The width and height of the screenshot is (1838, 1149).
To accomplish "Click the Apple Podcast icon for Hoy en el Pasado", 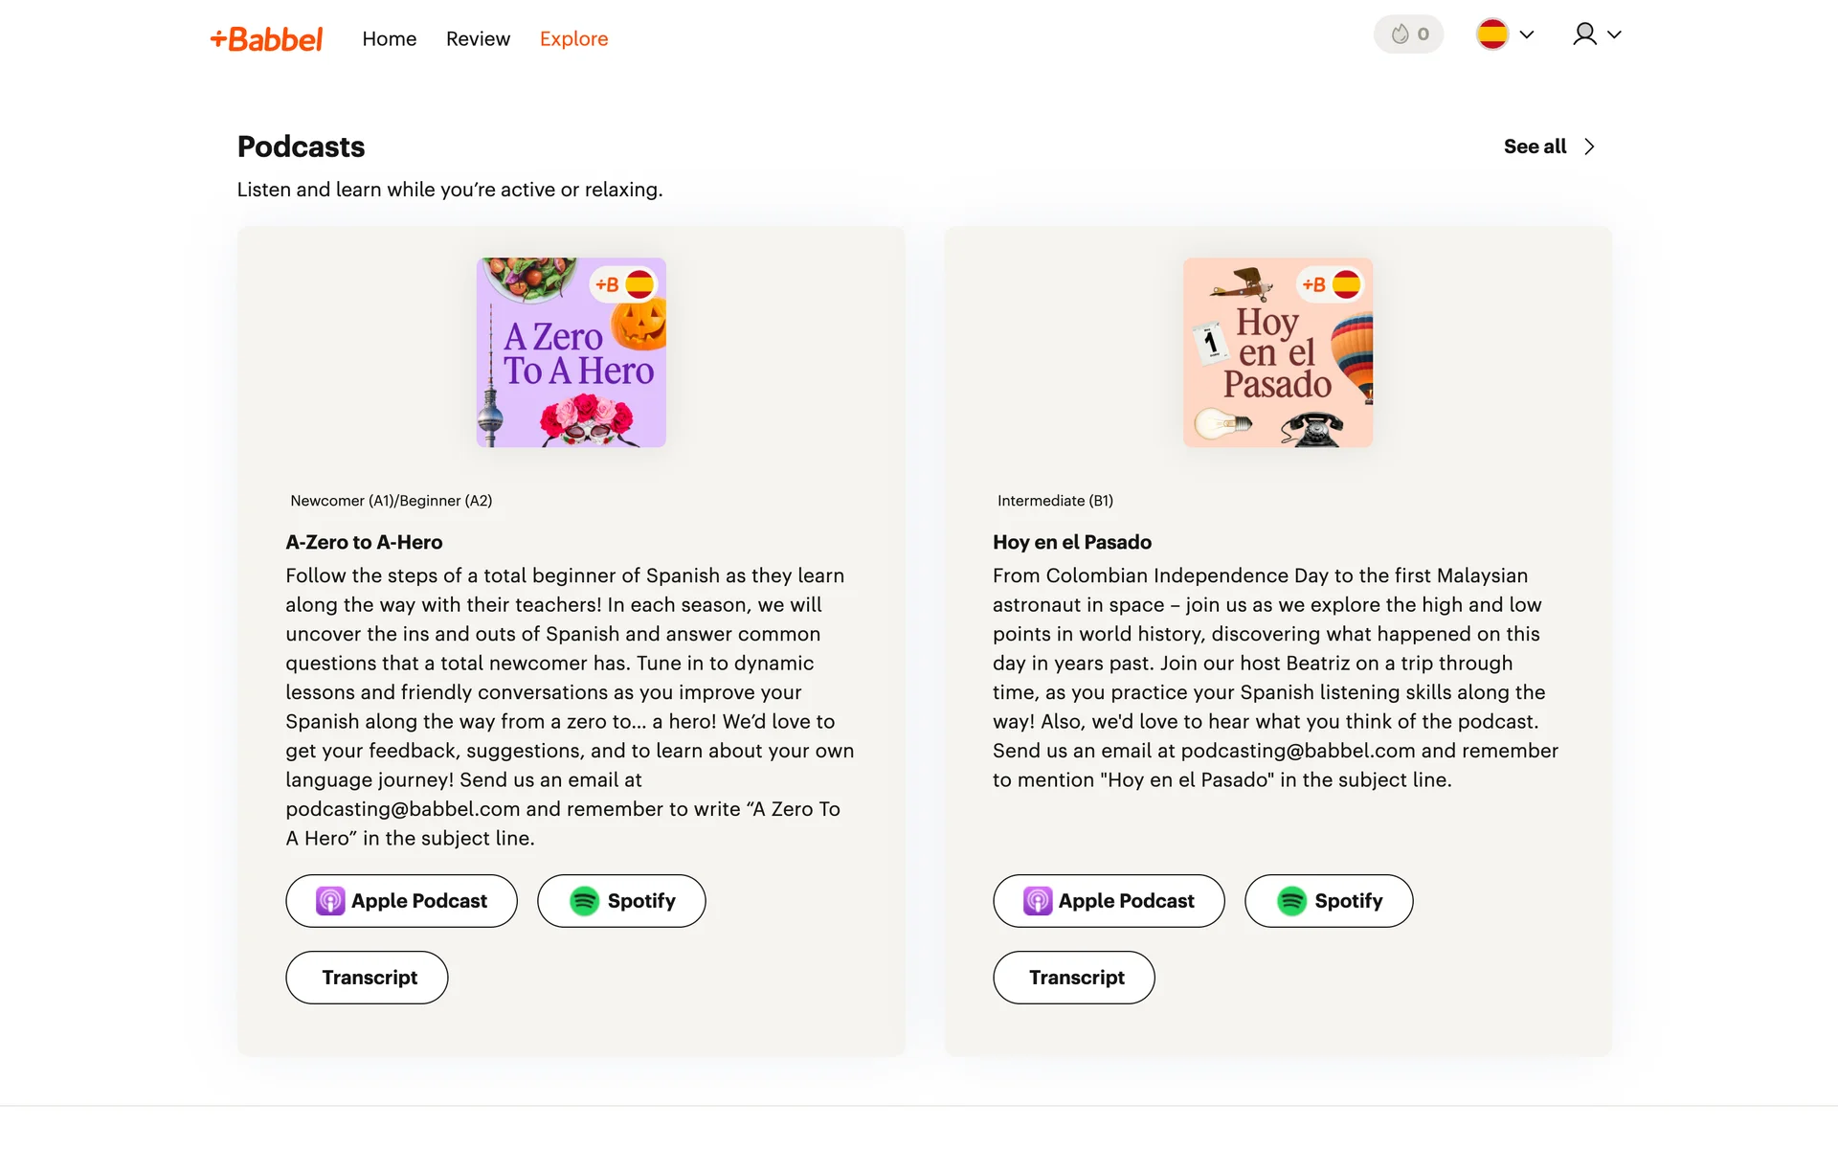I will point(1038,901).
